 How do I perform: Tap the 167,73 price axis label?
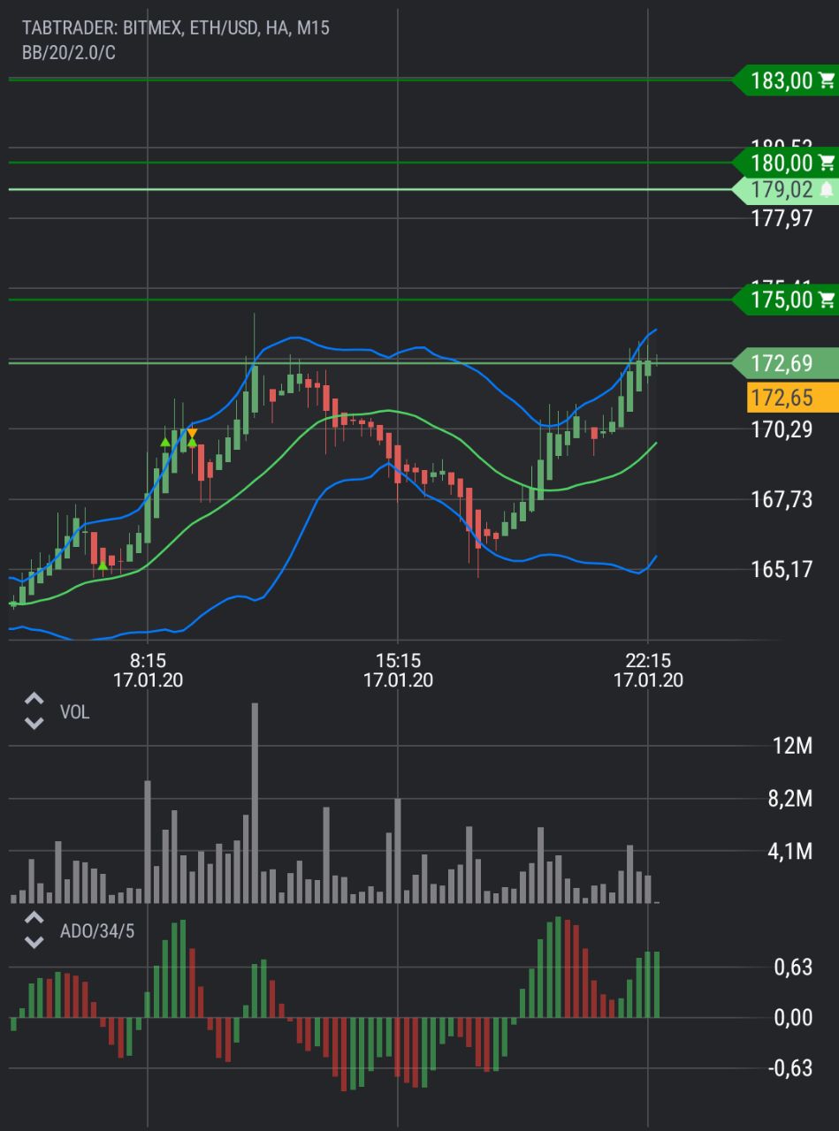coord(782,500)
